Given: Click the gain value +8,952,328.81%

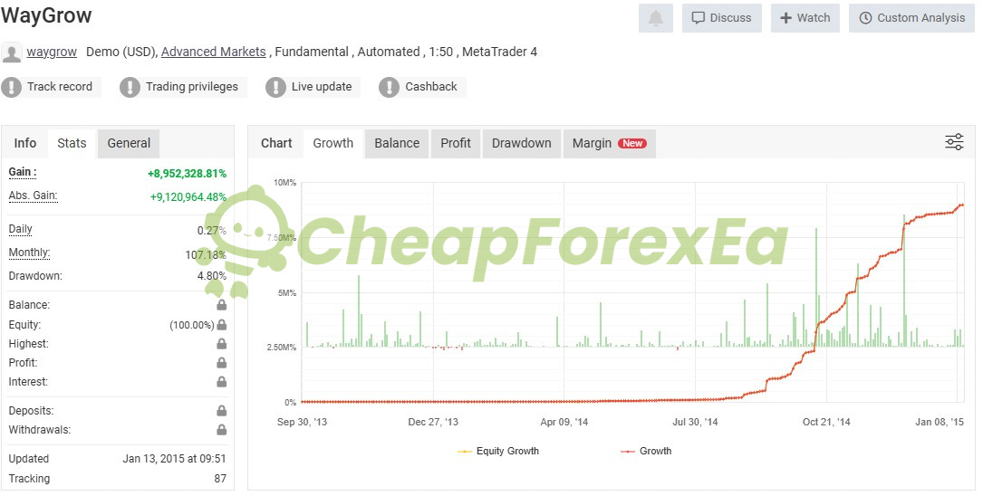Looking at the screenshot, I should pyautogui.click(x=187, y=174).
